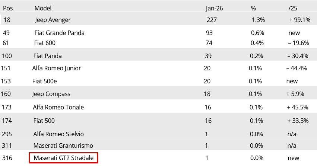
Task: Click the Jeep Compass model cell
Action: coord(51,94)
